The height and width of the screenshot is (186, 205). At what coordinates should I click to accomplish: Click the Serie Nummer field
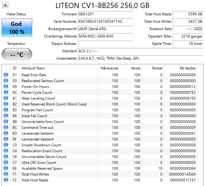[x=105, y=22]
